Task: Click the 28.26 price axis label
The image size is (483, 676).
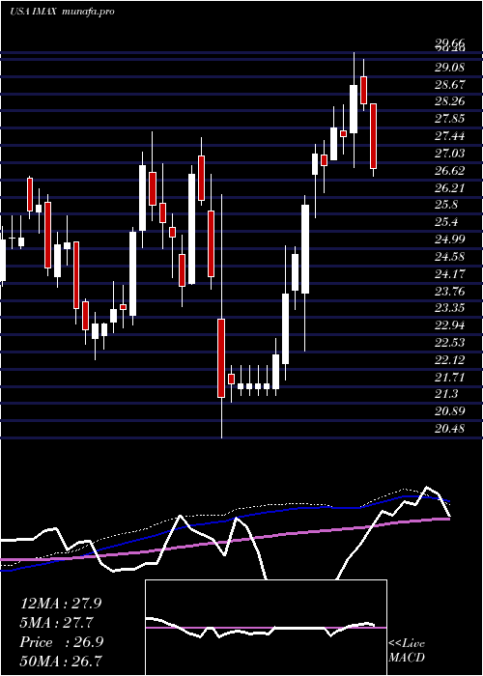Action: pyautogui.click(x=450, y=101)
